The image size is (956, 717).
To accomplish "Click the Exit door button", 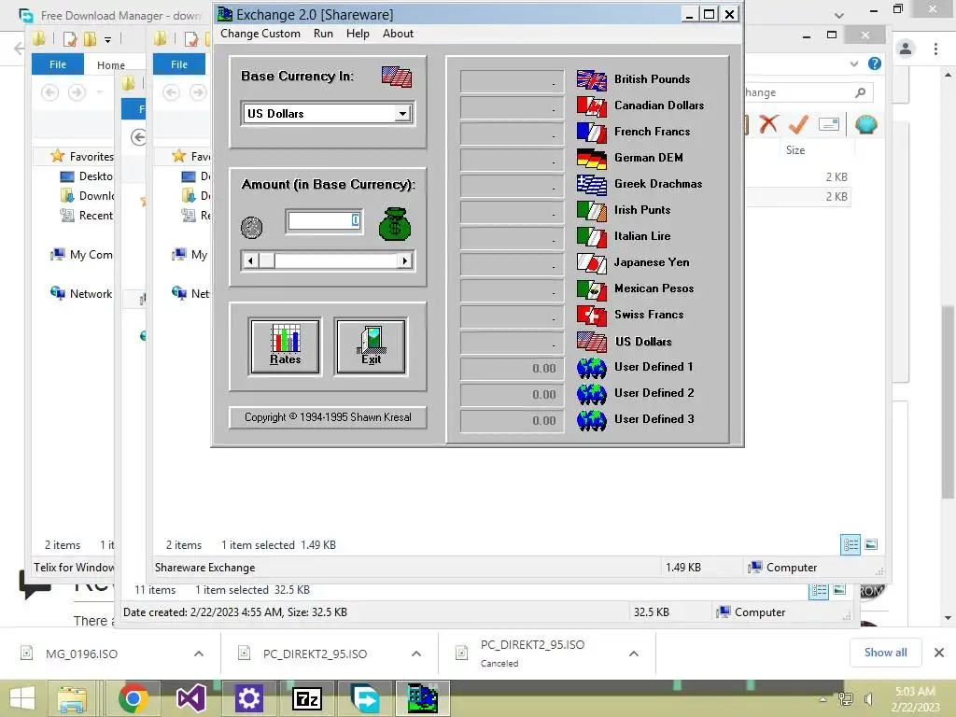I will 371,345.
